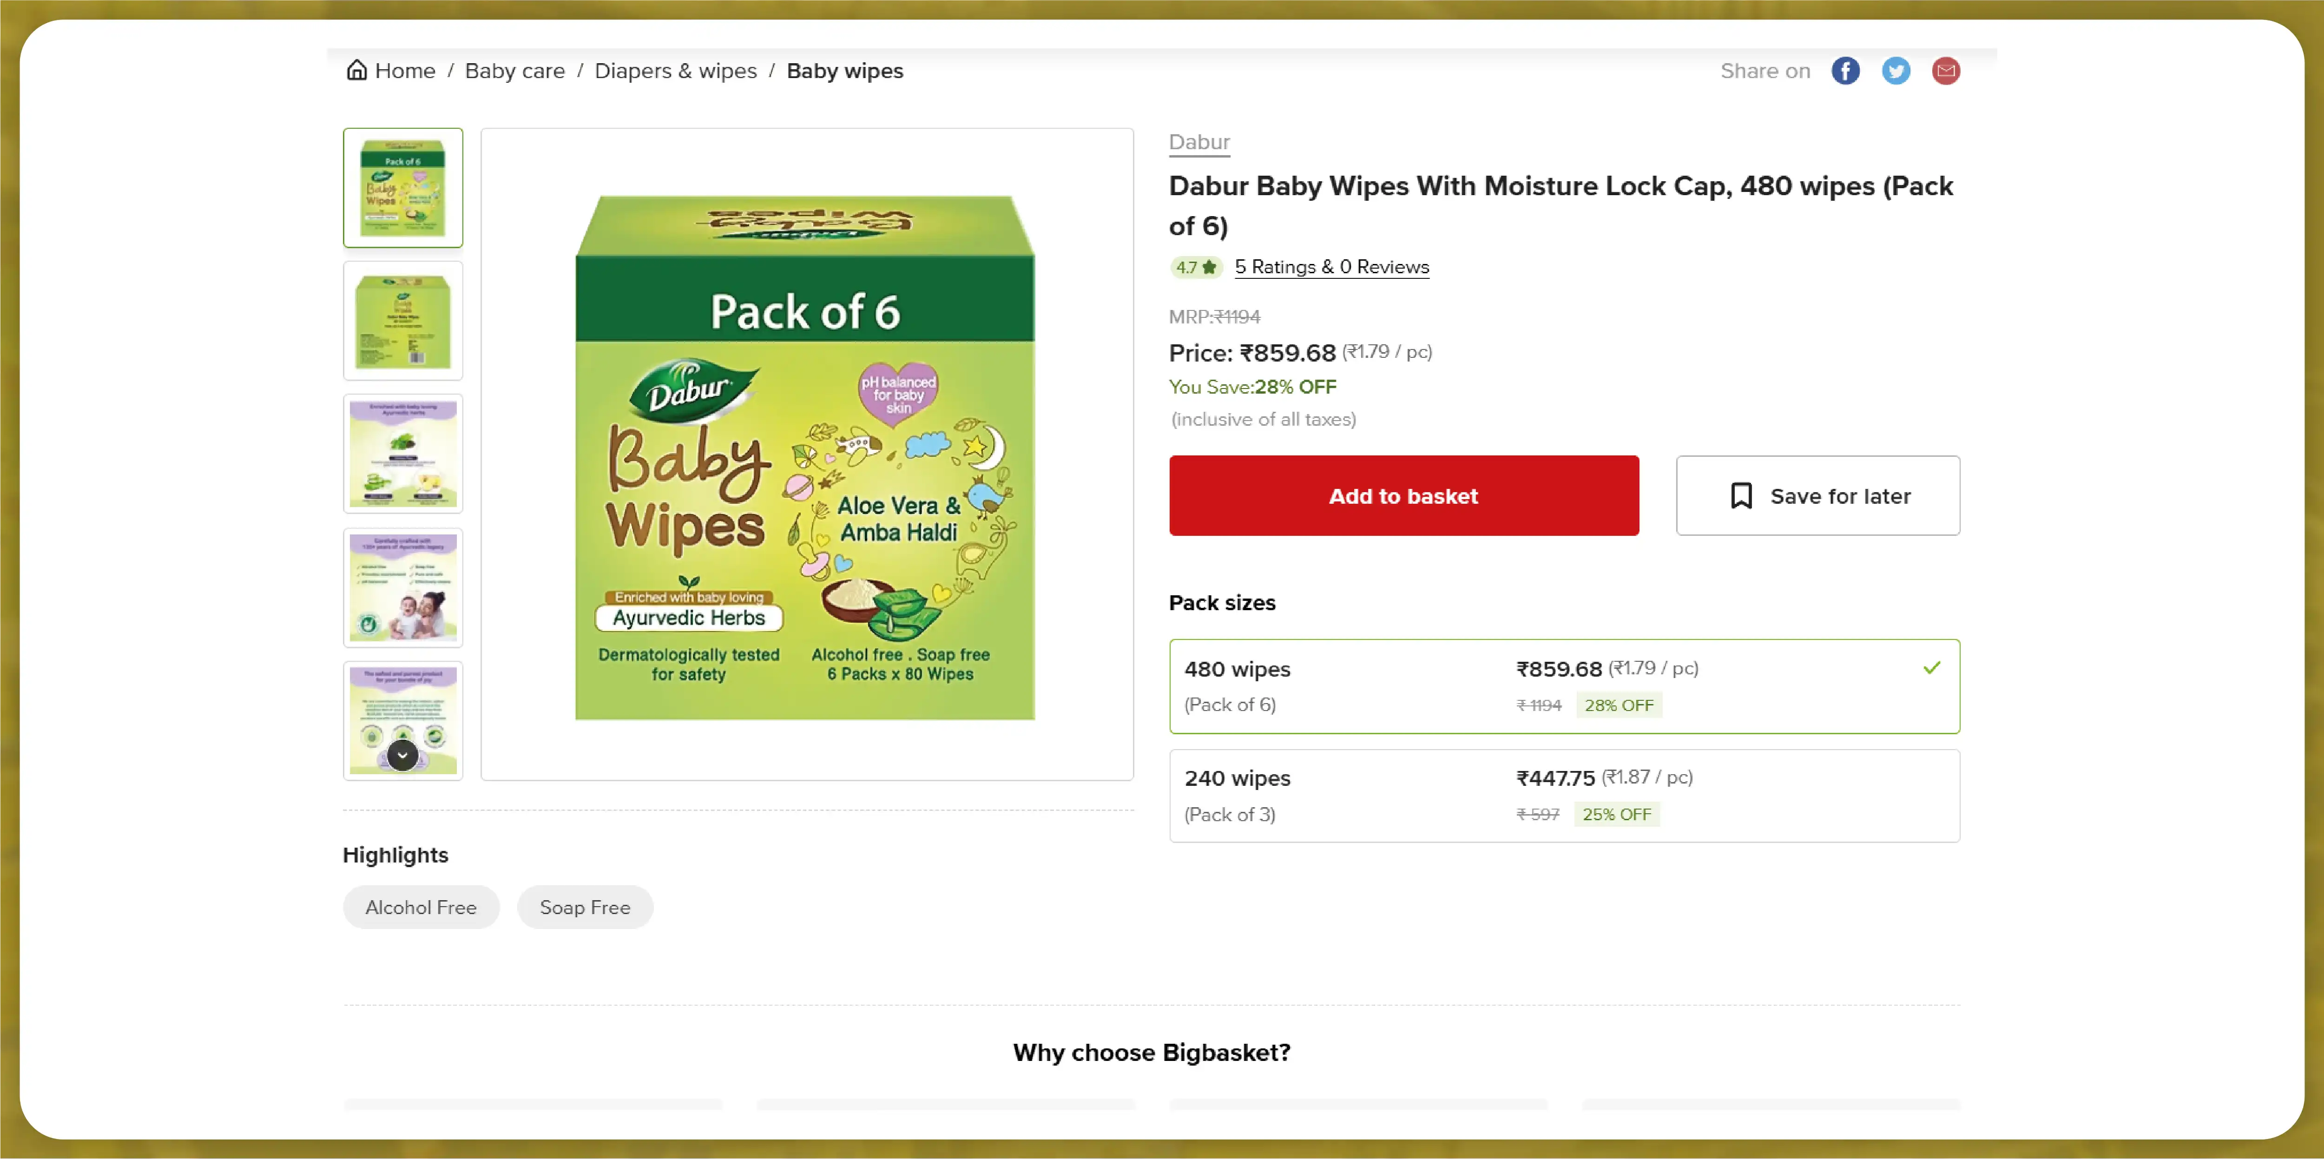This screenshot has height=1159, width=2324.
Task: Go to Diapers & wipes breadcrumb
Action: (x=675, y=70)
